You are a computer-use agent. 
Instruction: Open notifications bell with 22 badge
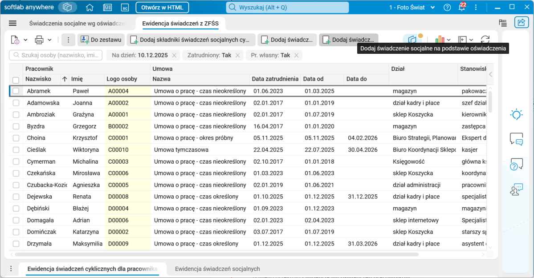462,7
